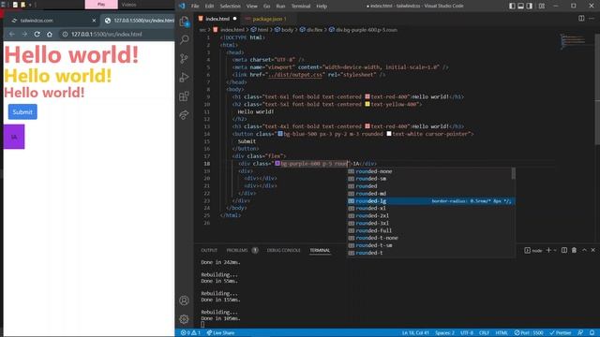
Task: Open the Terminal menu
Action: pos(301,7)
